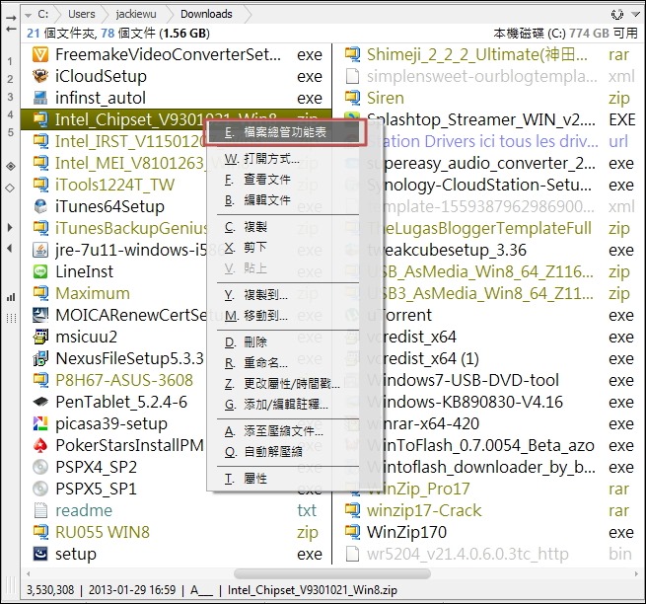Click the msicuu2 installer icon
Screen dimensions: 646x604
40,337
